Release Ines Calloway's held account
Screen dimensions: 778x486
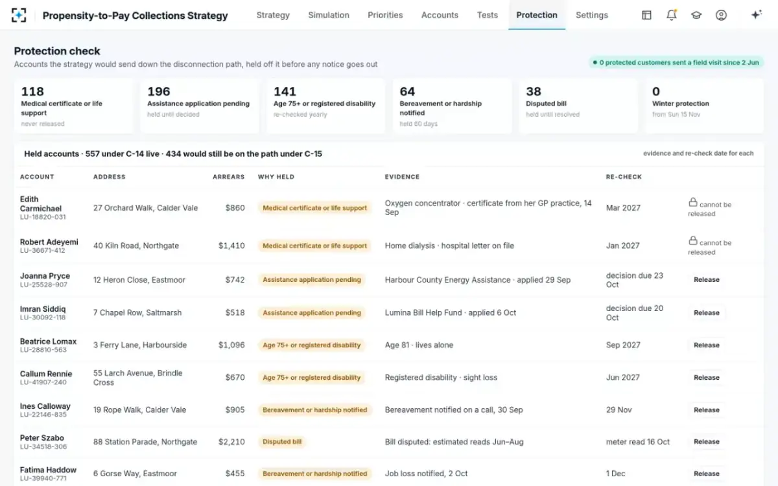(707, 410)
